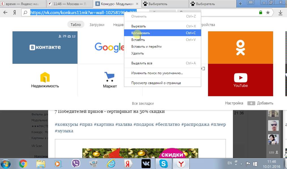Click the Windows Start button
Screen dimensions: 287x169
click(x=6, y=164)
